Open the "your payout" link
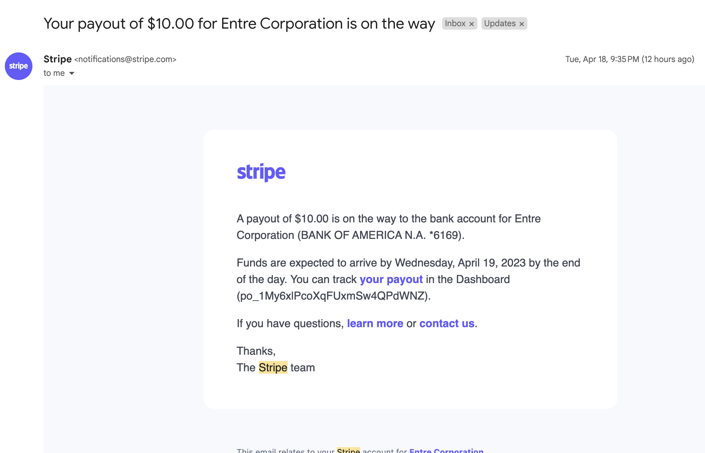The image size is (705, 453). [x=391, y=279]
